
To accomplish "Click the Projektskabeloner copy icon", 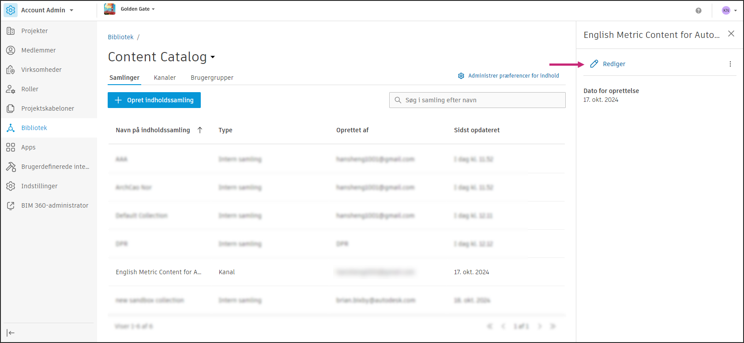I will 11,108.
